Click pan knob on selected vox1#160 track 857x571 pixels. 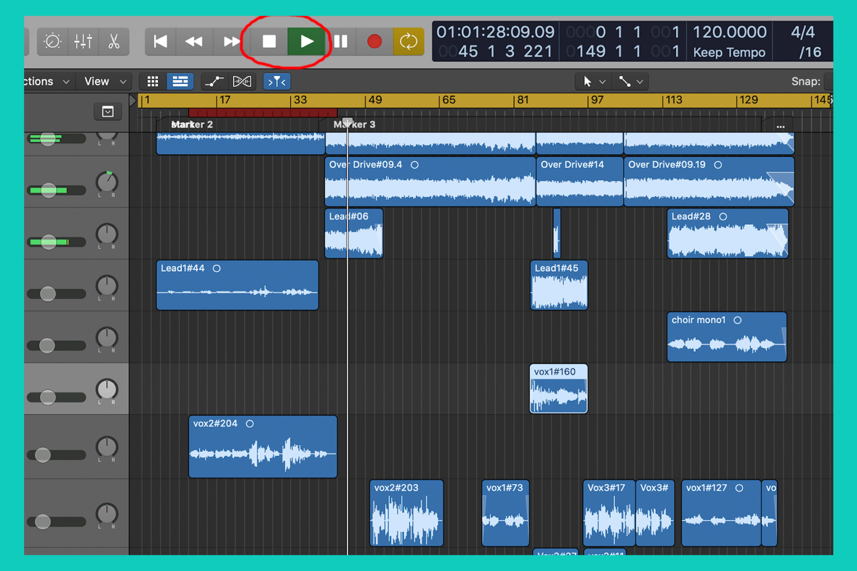tap(107, 389)
